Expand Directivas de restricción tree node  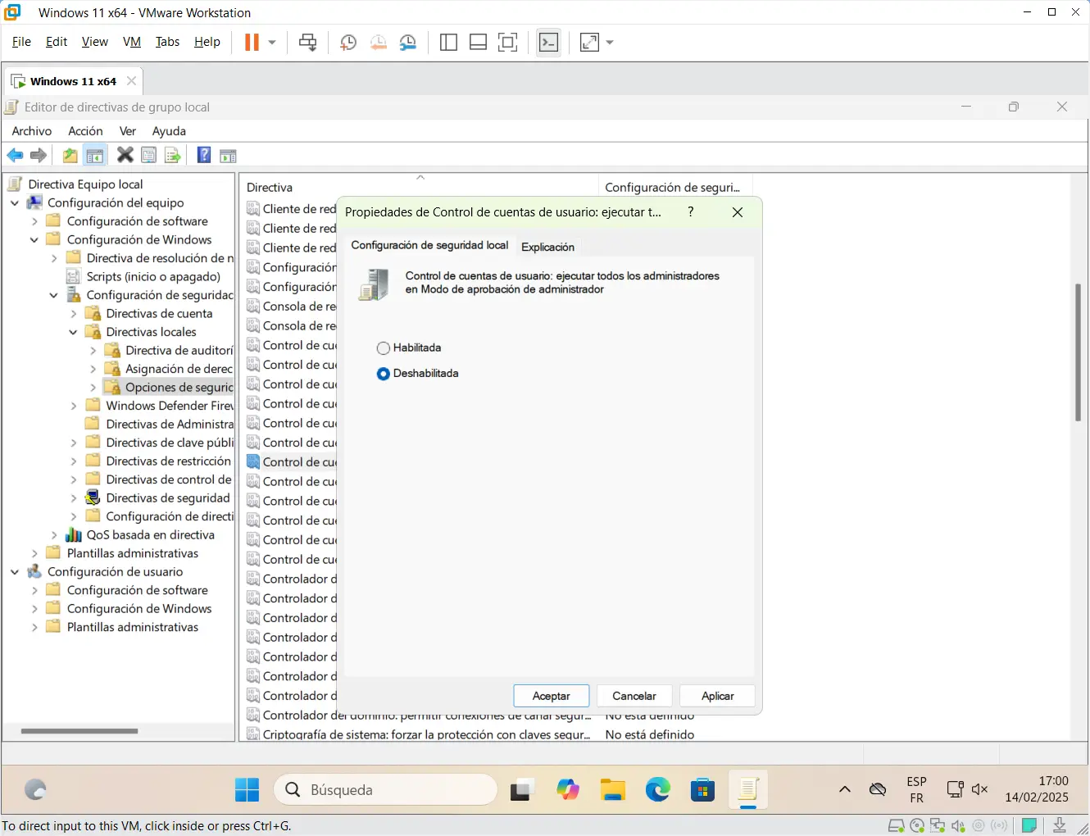[x=74, y=461]
